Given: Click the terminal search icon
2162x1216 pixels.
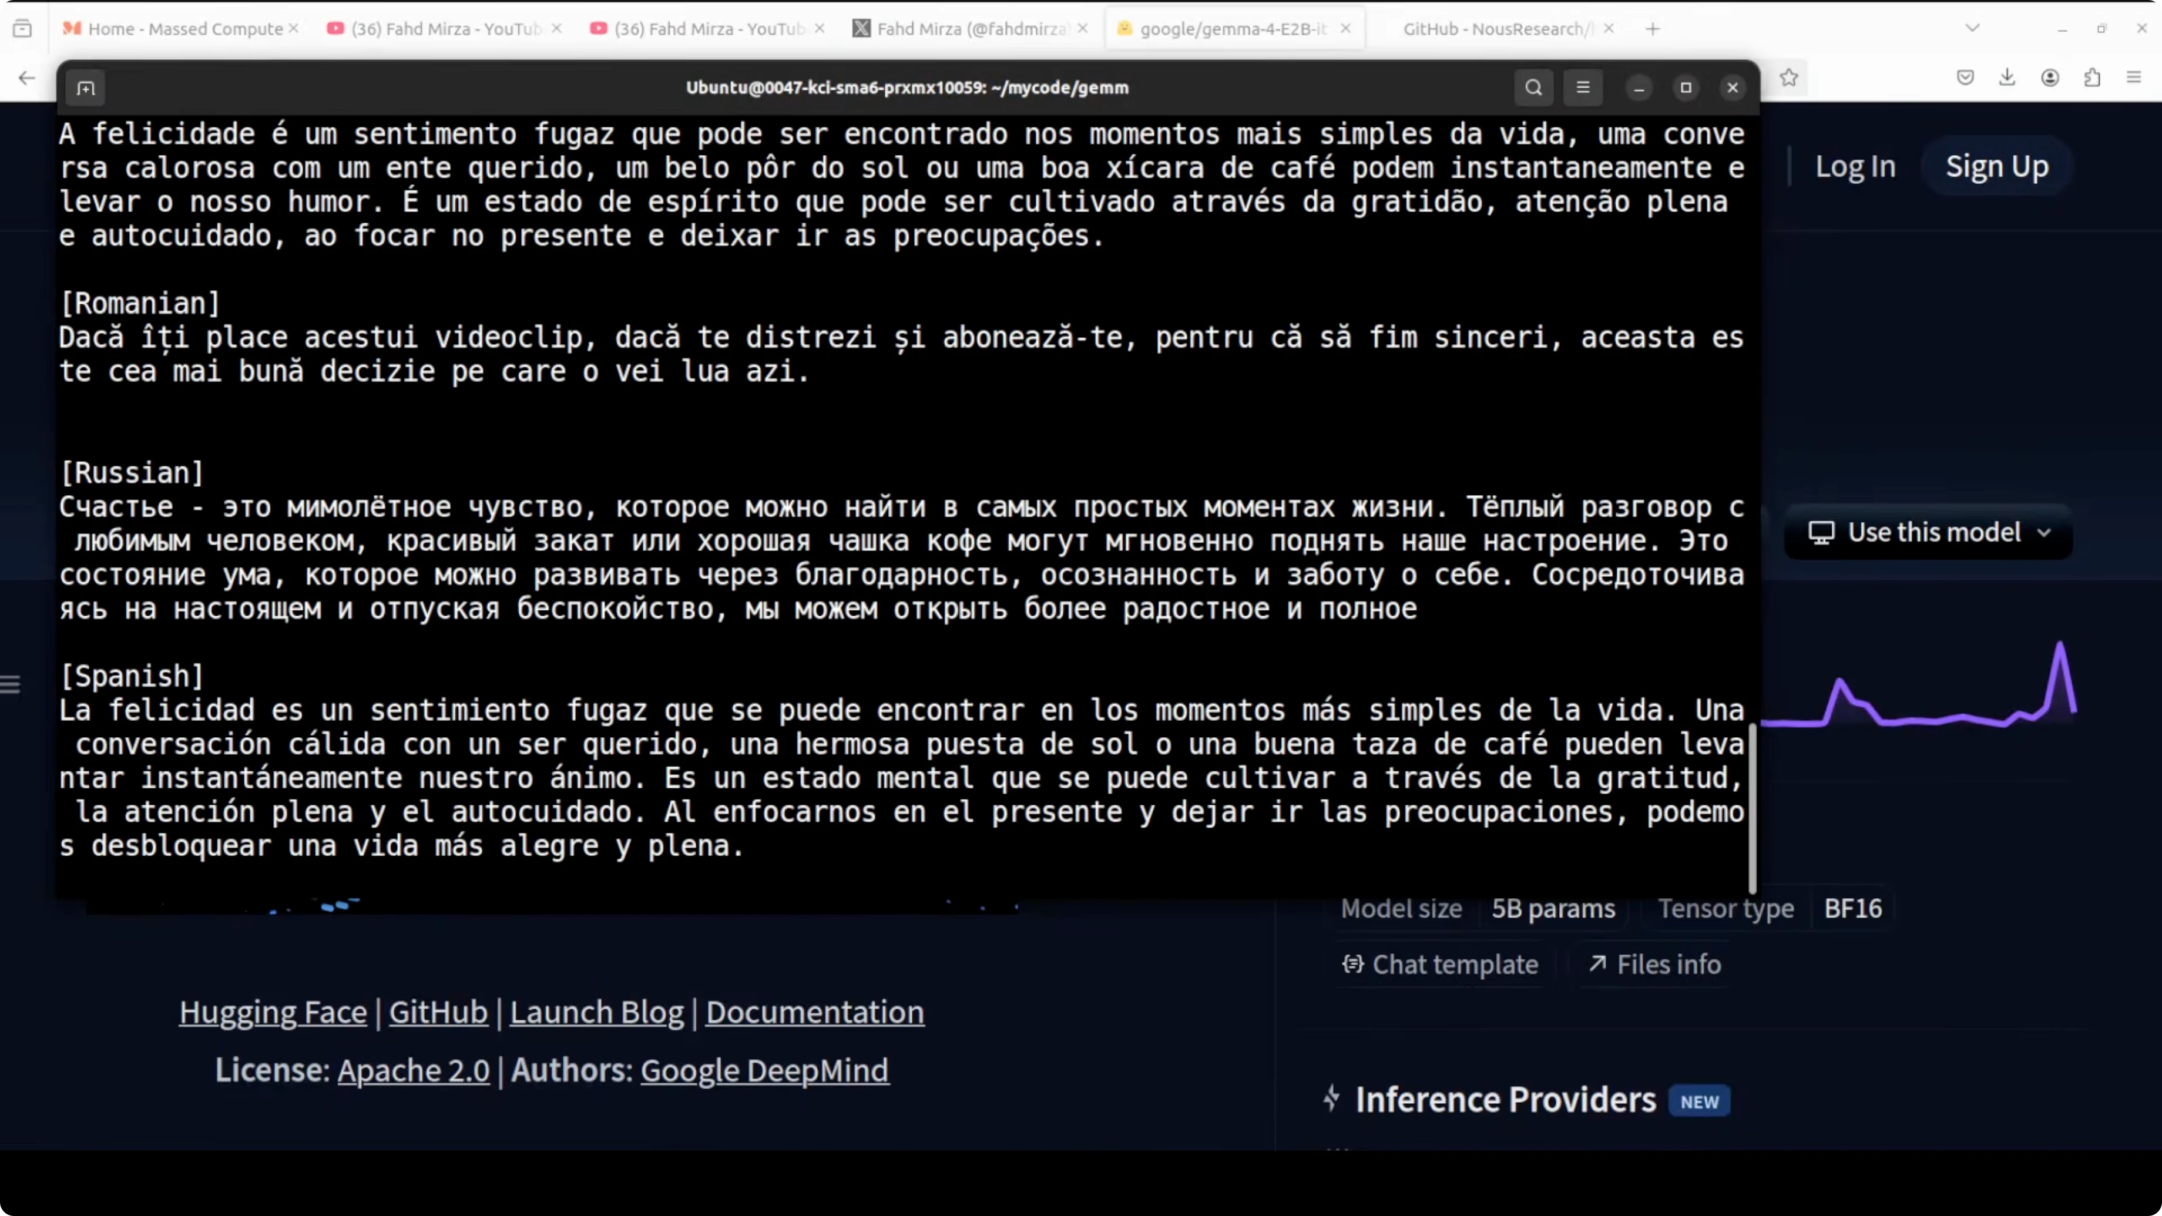Looking at the screenshot, I should point(1533,88).
